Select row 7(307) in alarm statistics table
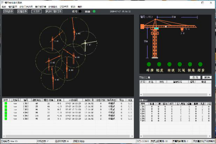Image resolution: width=216 pixels, height=144 pixels. click(x=176, y=121)
